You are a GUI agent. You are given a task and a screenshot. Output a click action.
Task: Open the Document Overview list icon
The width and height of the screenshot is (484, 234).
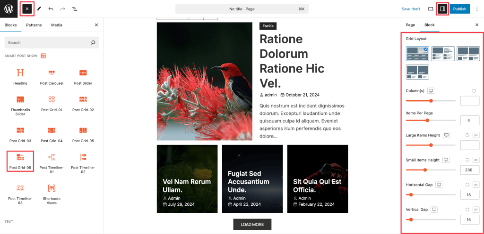point(74,9)
